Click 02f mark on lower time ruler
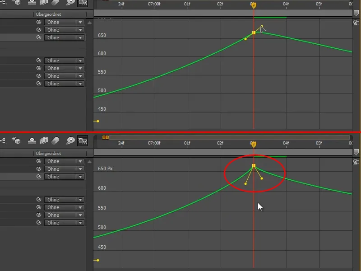361x271 pixels. (220, 143)
